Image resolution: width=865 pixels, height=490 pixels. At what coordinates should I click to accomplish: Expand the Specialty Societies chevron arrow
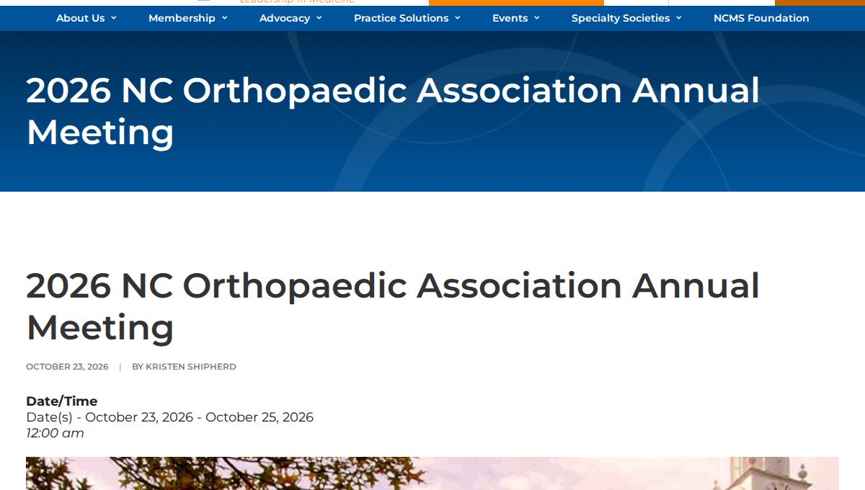click(678, 18)
